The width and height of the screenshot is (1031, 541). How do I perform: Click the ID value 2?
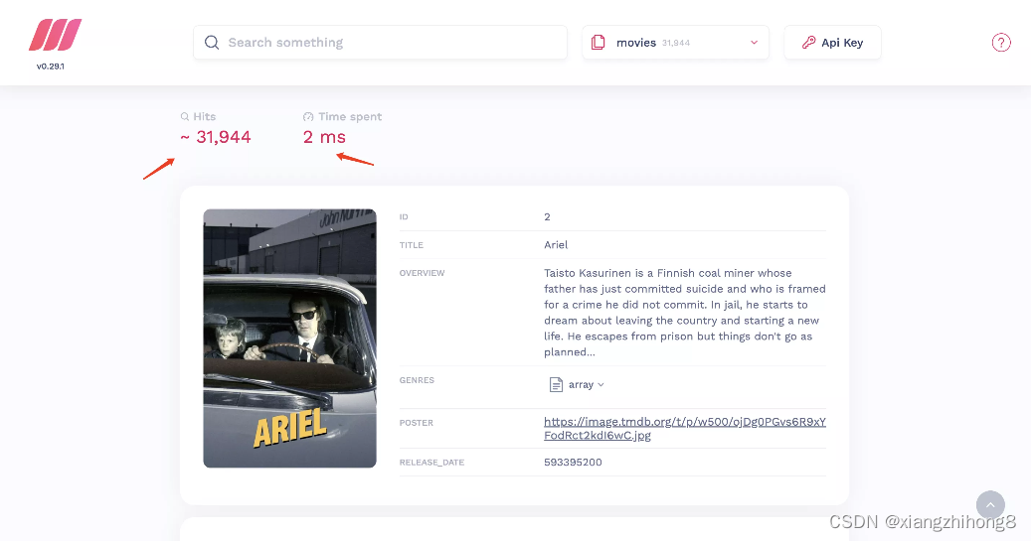click(547, 216)
